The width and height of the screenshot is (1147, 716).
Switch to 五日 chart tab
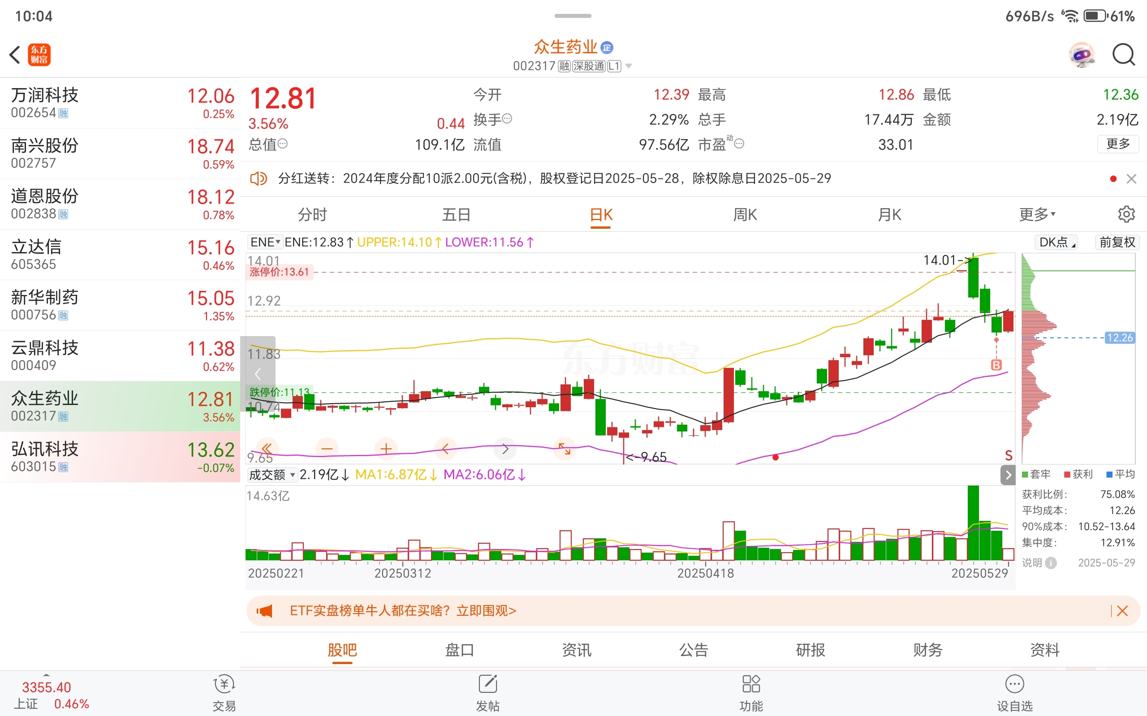tap(457, 214)
